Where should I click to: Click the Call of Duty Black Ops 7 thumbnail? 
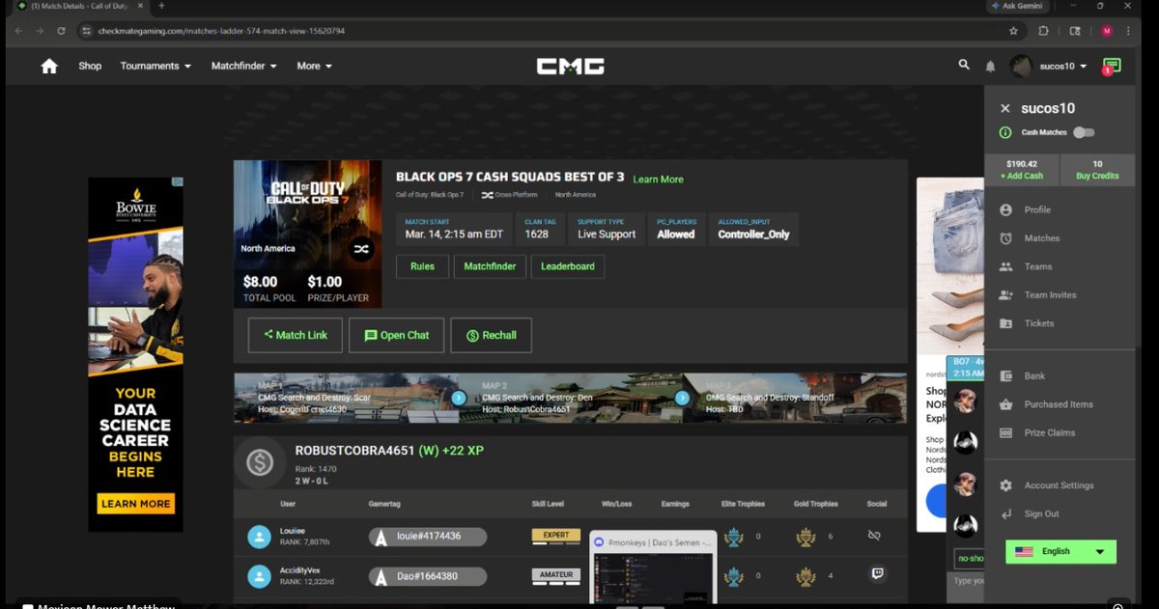(307, 234)
